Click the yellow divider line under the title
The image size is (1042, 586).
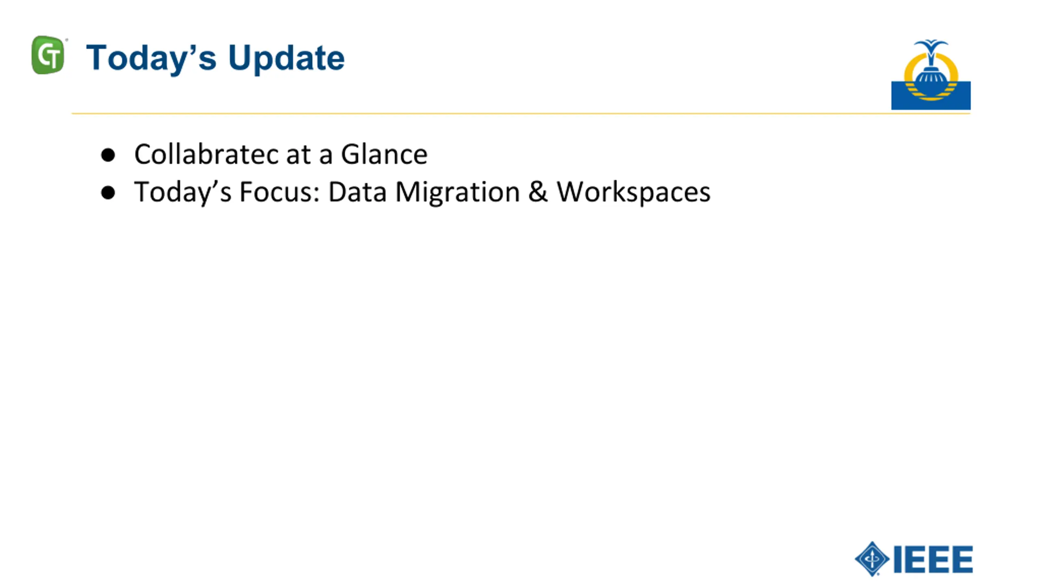(x=521, y=114)
